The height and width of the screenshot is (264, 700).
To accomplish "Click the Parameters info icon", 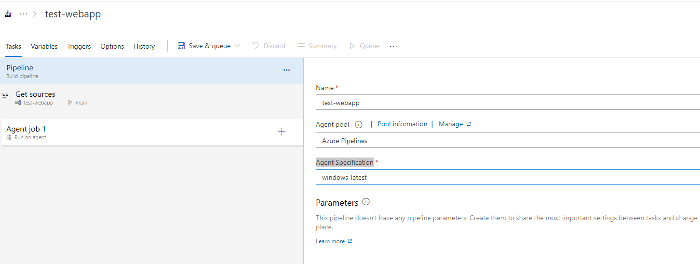I will [x=365, y=202].
